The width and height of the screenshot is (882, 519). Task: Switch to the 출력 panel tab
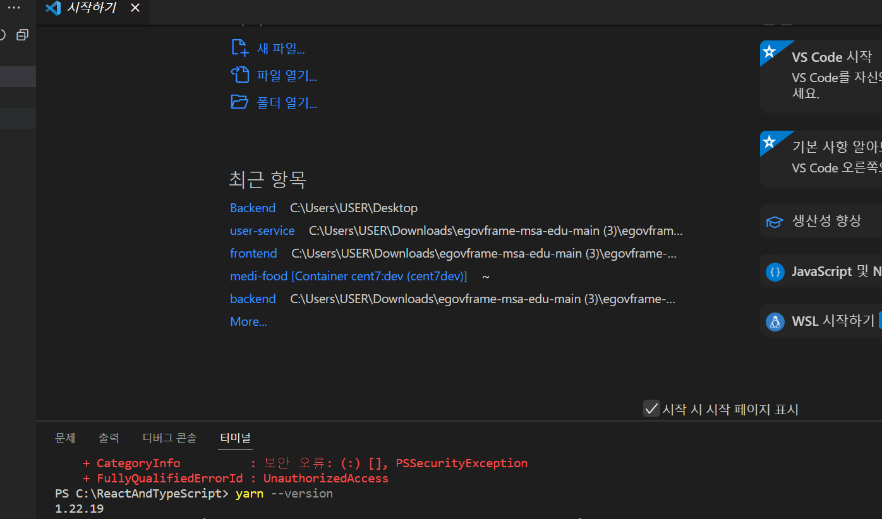pos(109,438)
